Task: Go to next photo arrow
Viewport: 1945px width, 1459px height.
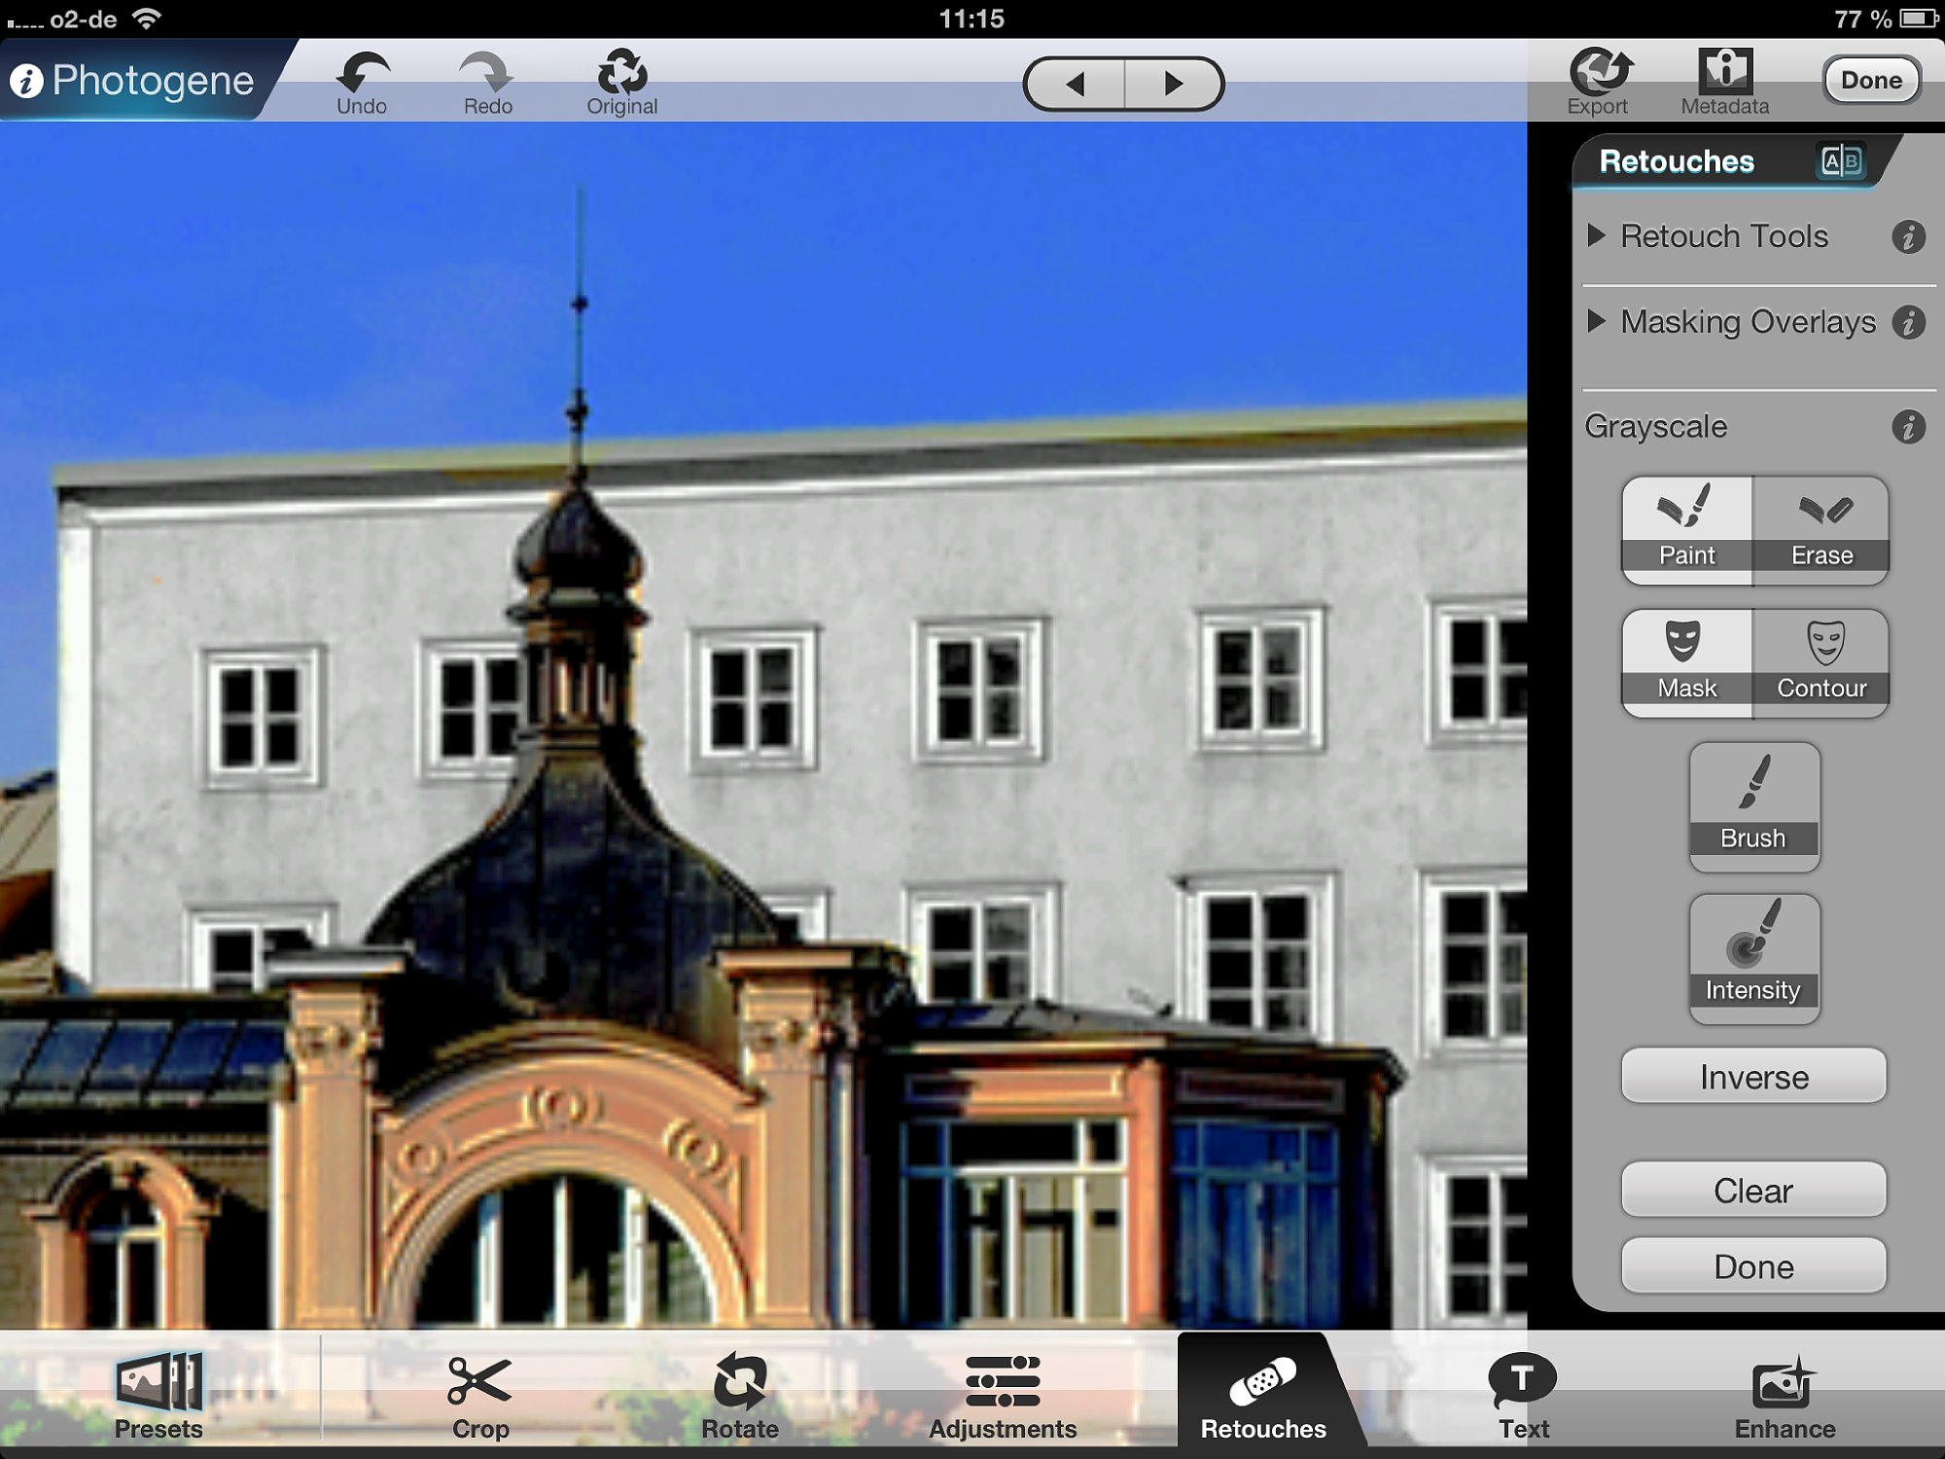Action: [x=1173, y=84]
